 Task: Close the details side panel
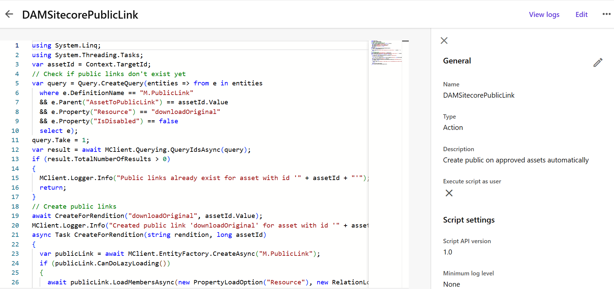tap(444, 41)
